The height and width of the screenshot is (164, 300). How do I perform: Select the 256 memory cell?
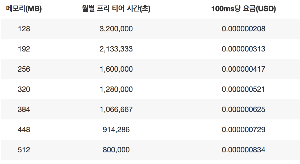coord(24,69)
